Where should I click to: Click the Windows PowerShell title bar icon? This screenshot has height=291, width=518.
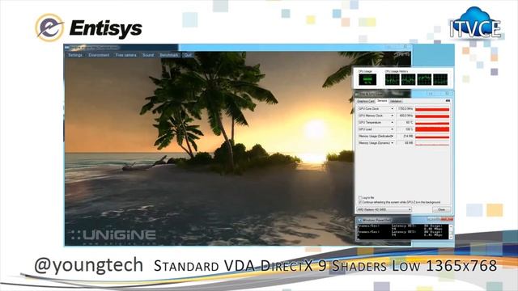coord(359,220)
